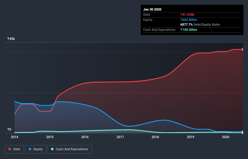Viewport: 248px width, 159px height.
Task: Click the ₹100.400m cash value
Action: [189, 30]
